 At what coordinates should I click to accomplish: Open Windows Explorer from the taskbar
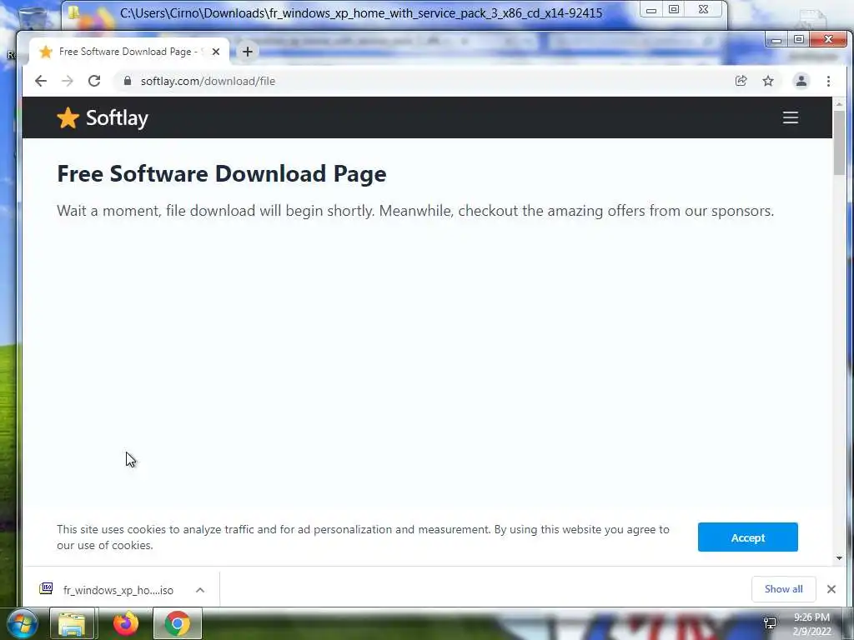pyautogui.click(x=72, y=624)
